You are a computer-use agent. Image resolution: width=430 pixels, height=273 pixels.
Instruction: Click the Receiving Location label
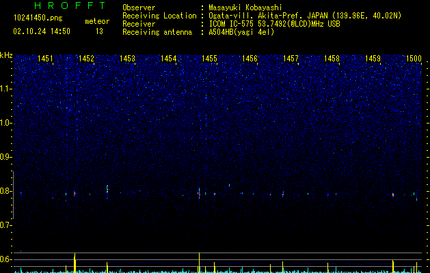point(159,16)
